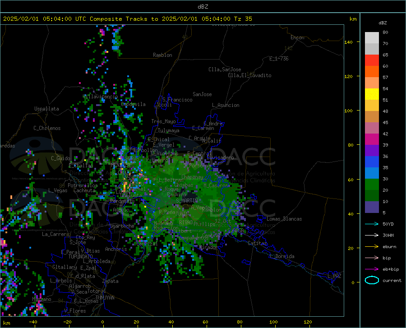Click the 'Capdevila' place label
Screen dimensions: 406x328
point(134,104)
